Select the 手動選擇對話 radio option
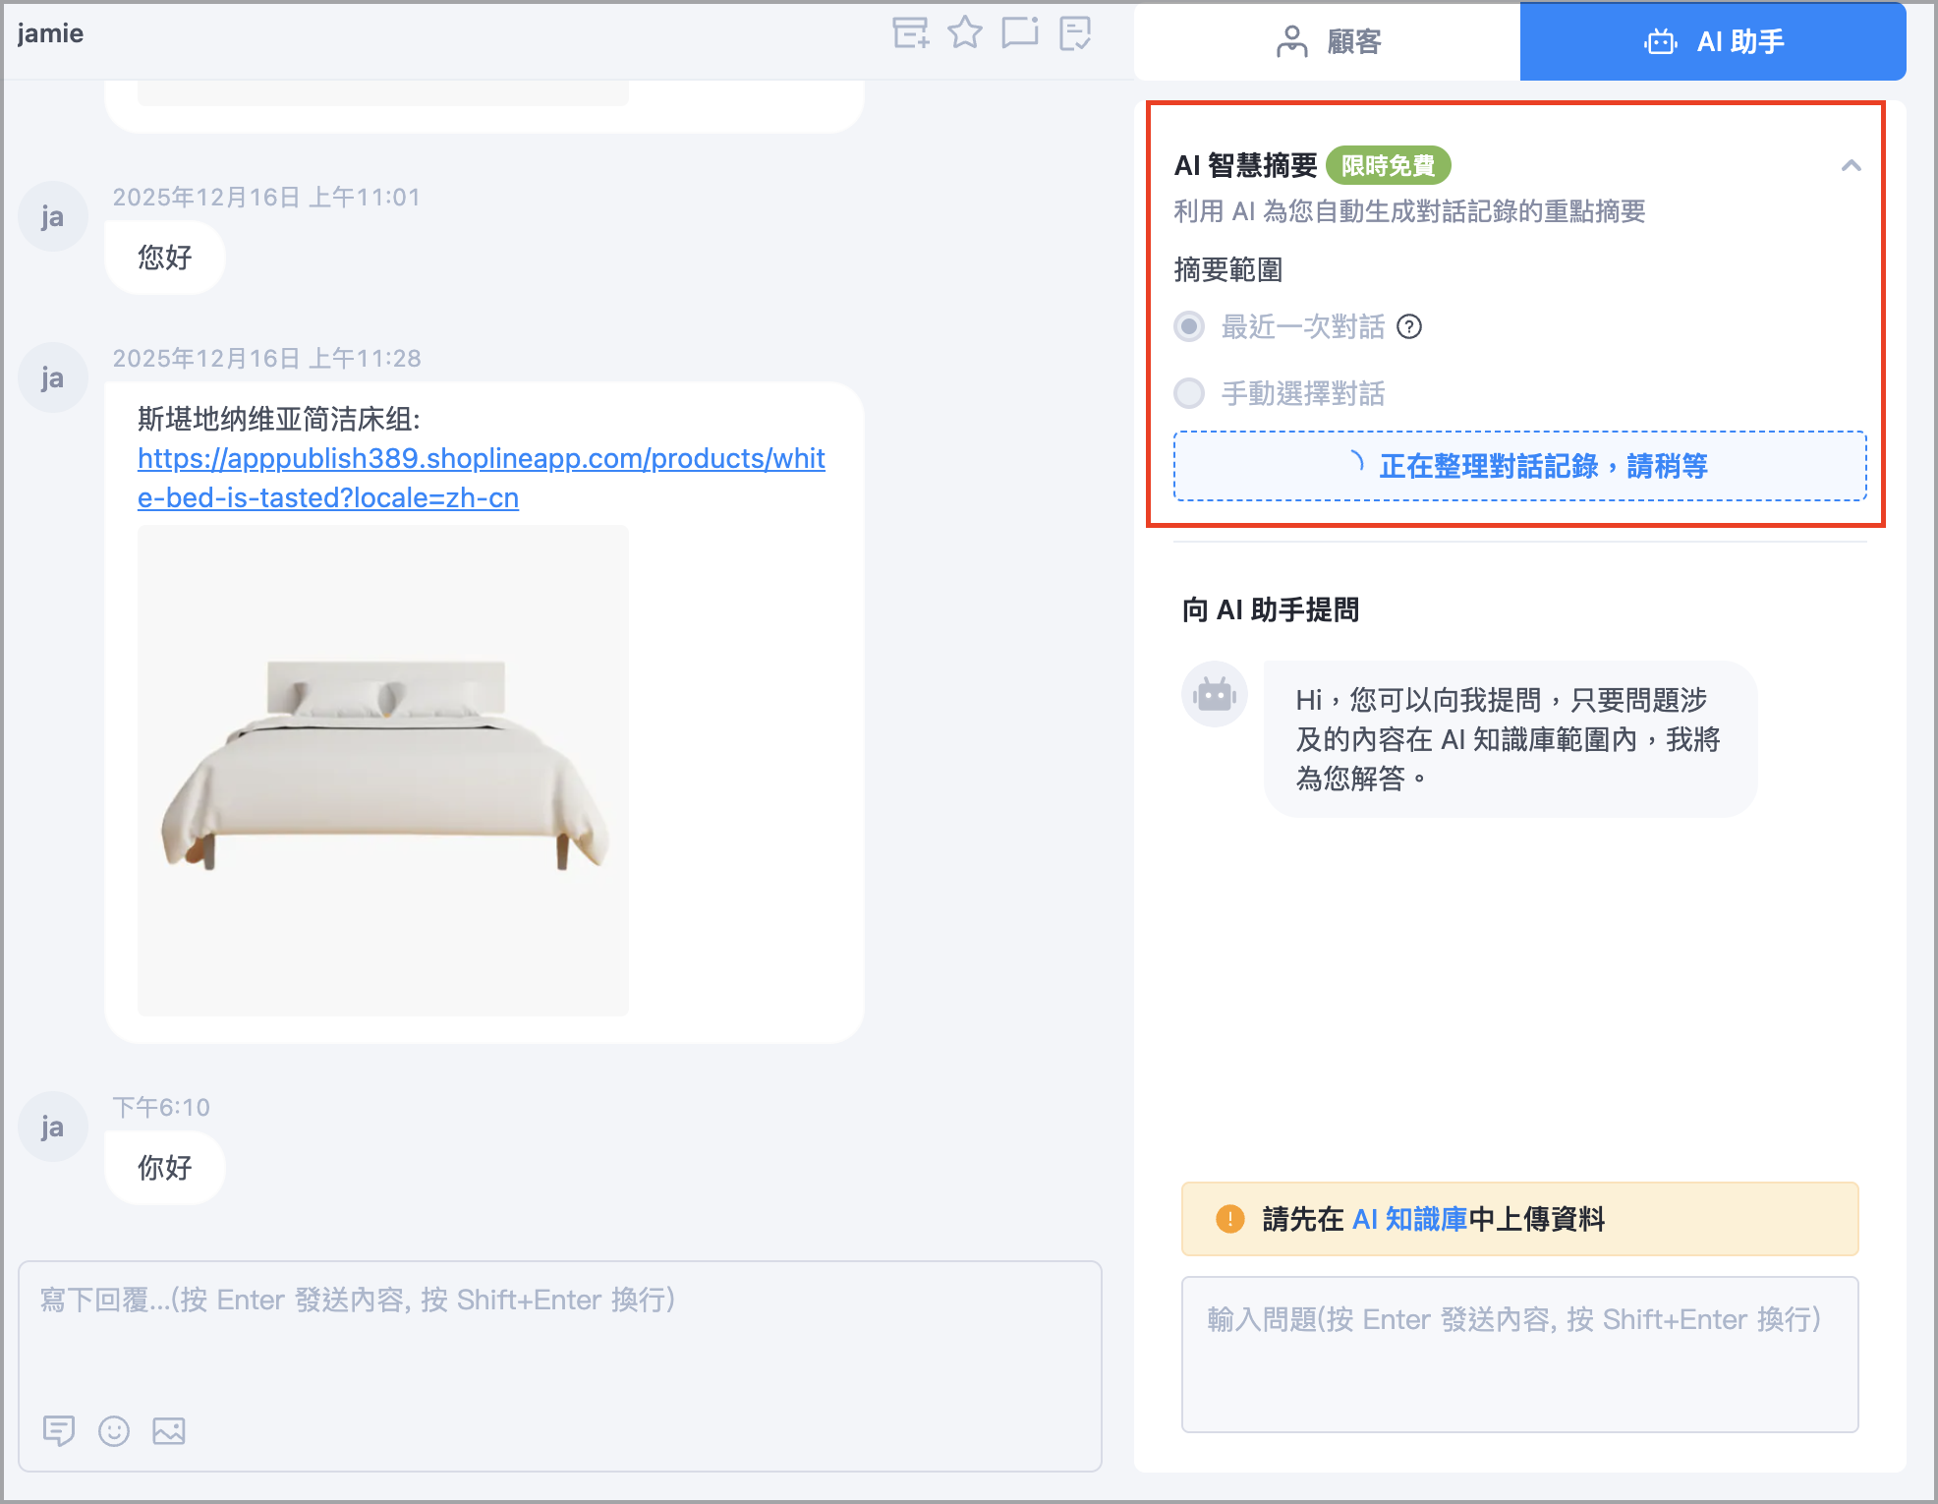1938x1504 pixels. [1189, 393]
